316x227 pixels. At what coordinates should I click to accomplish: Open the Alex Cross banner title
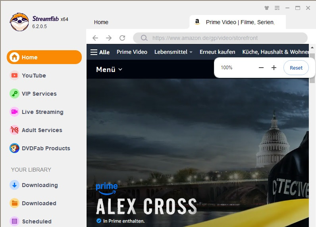pyautogui.click(x=146, y=206)
